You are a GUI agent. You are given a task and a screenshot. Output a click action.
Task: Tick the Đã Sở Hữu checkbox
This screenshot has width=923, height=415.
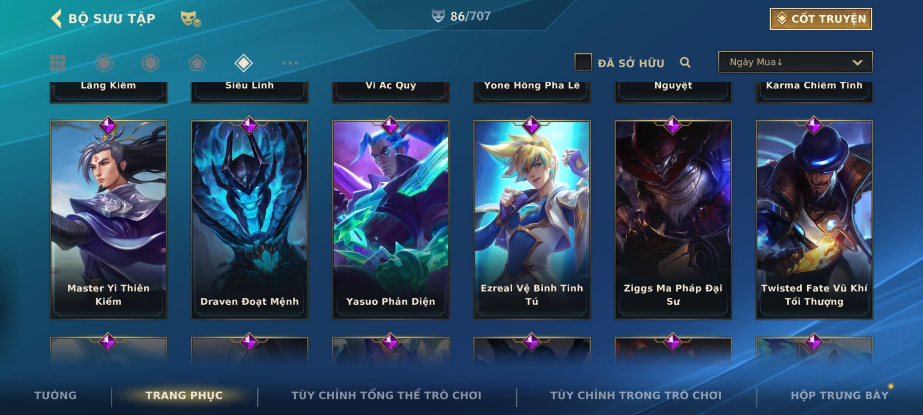click(x=583, y=62)
